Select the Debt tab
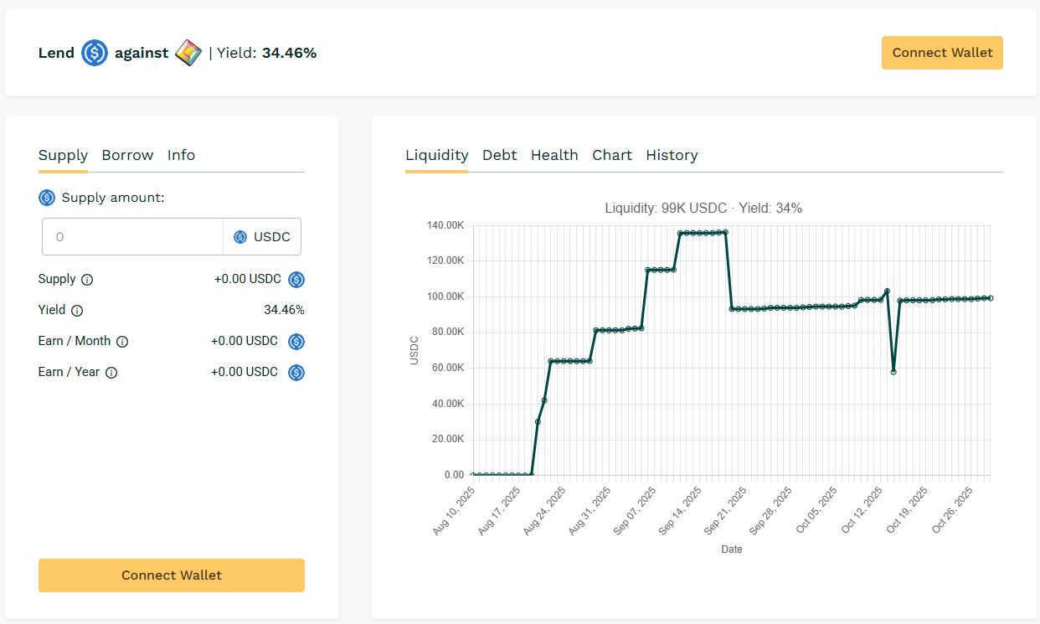Viewport: 1040px width, 624px height. pos(499,155)
